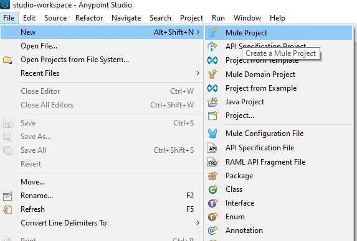Viewport: 357px width, 241px height.
Task: Select Project... entry in New submenu
Action: (278, 116)
